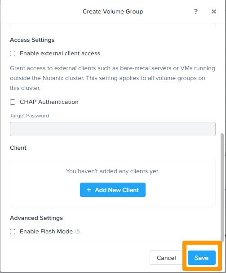Click the Flash Mode info tooltip icon
Screen dimensions: 226x273
78,232
